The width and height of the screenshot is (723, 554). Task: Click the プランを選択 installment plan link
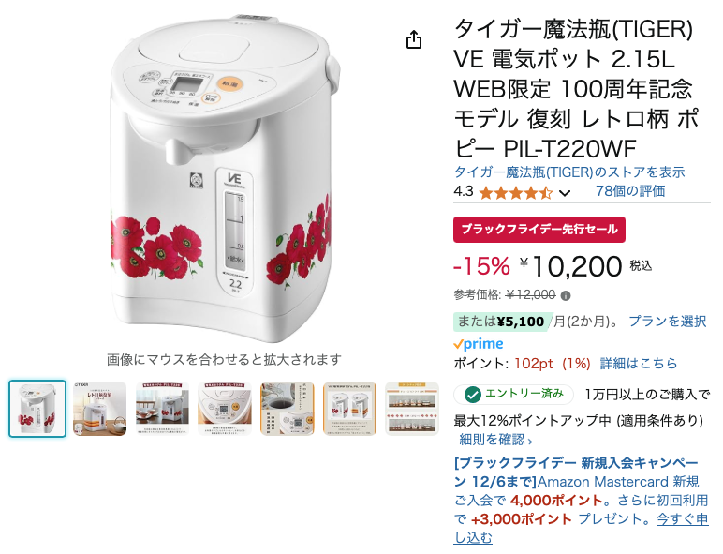pos(667,322)
